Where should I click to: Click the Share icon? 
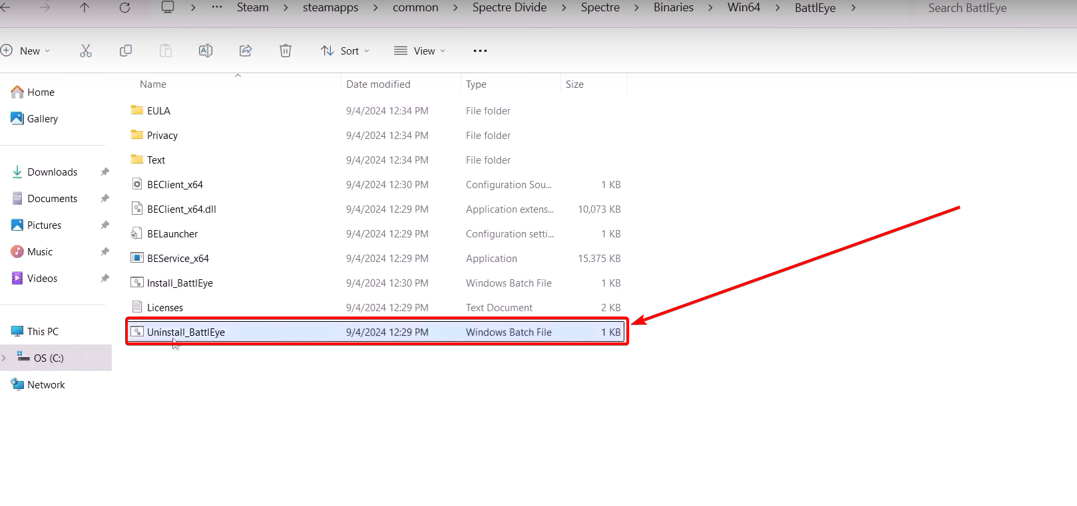[246, 51]
